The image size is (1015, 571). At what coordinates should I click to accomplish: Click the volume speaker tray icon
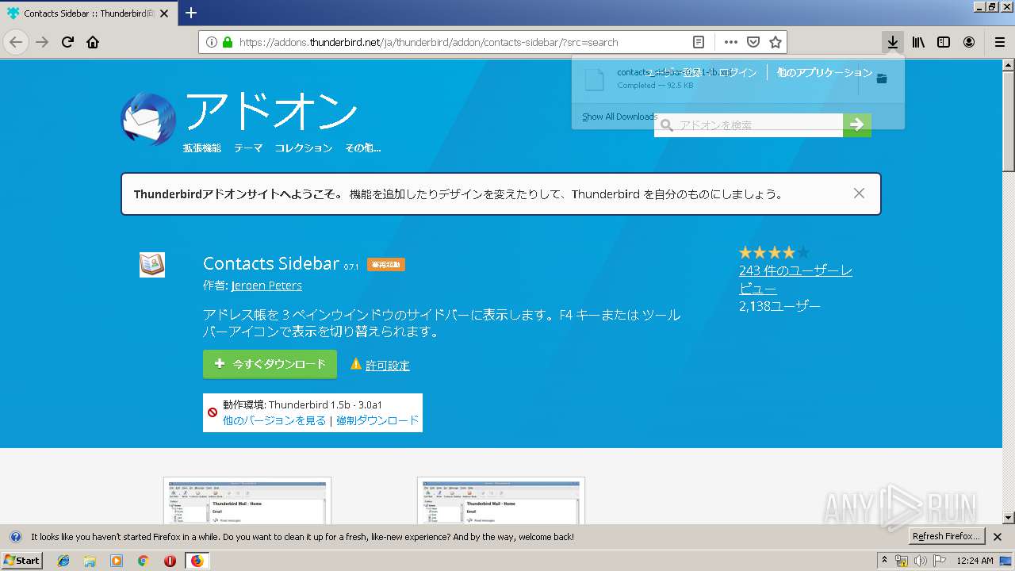(x=919, y=561)
